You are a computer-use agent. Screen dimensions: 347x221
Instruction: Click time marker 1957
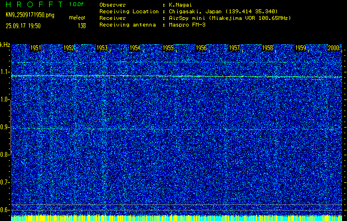[234, 48]
